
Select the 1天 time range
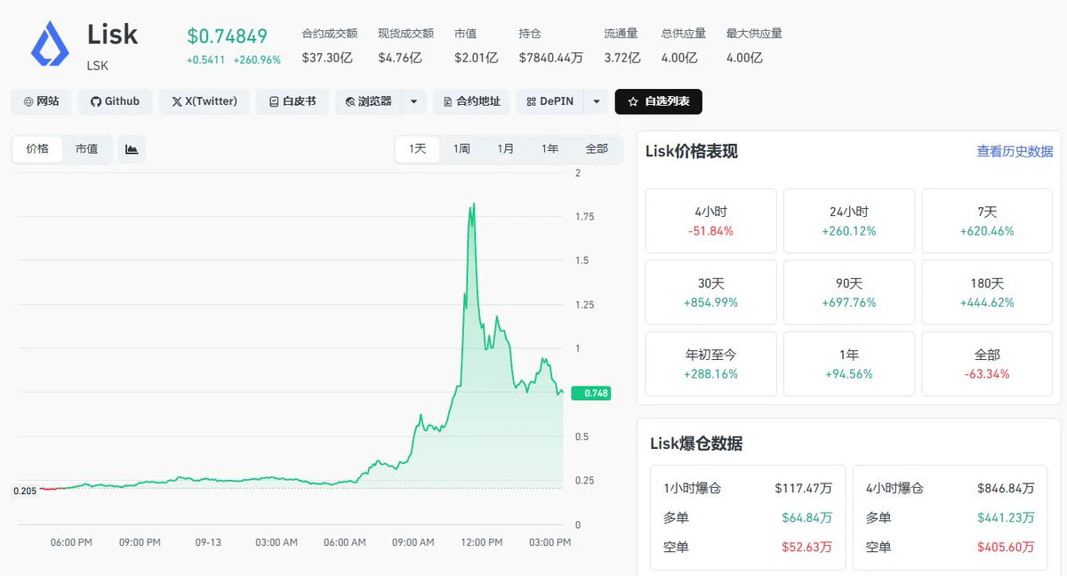coord(418,148)
